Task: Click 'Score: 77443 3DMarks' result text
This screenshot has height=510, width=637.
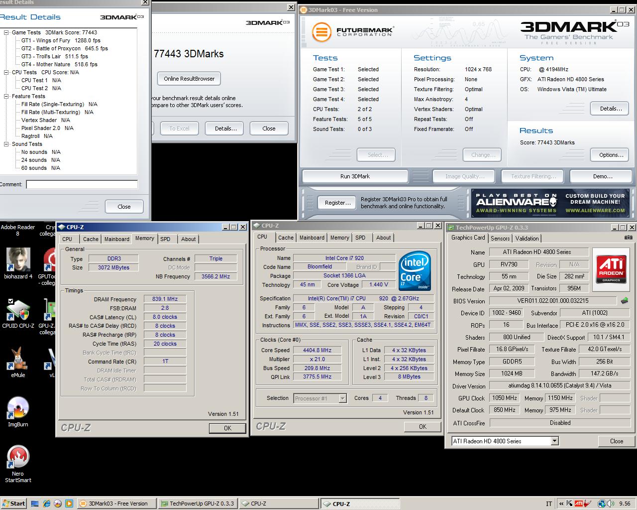Action: 547,142
